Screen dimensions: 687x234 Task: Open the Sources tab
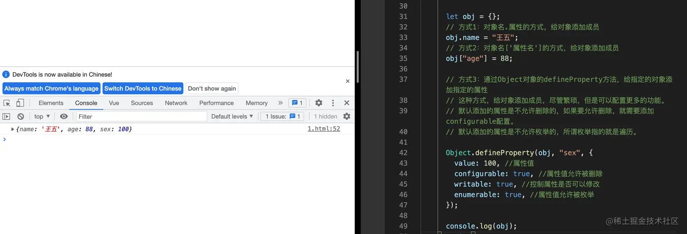tap(142, 103)
